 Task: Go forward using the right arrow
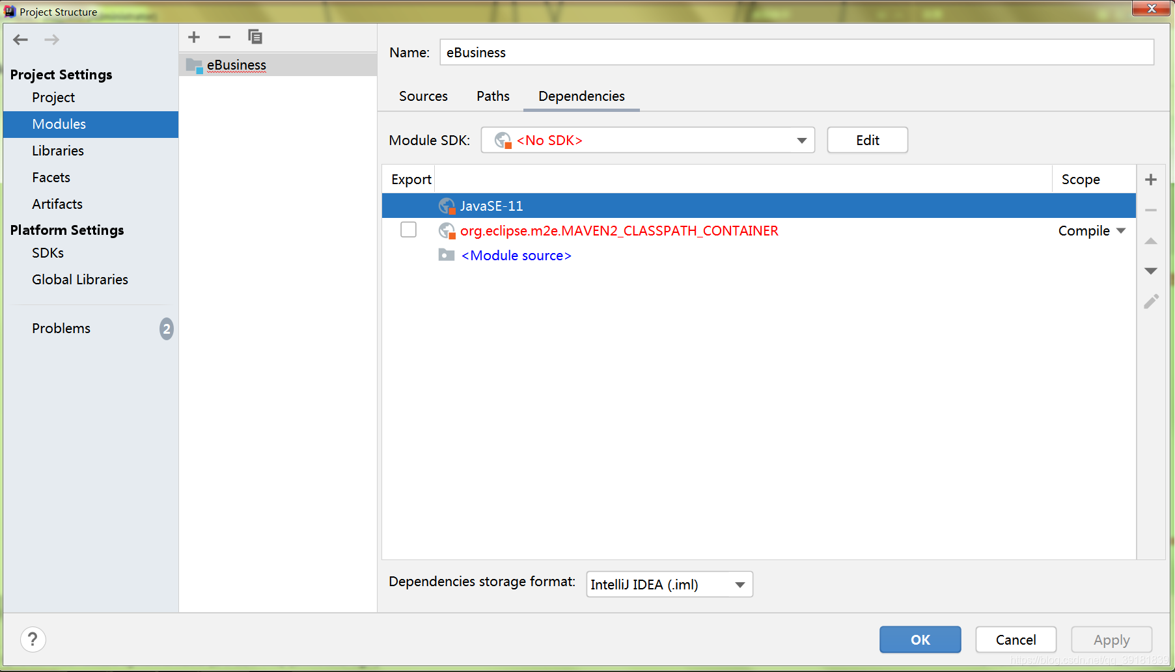pos(52,40)
